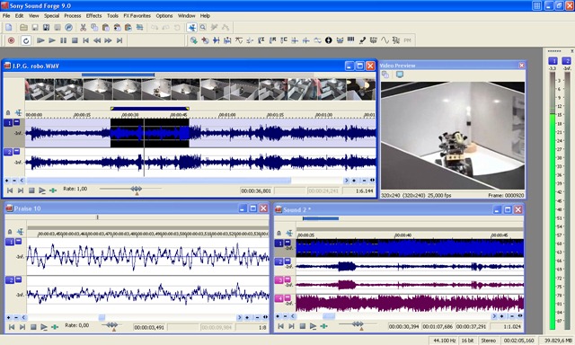
Task: Rewind using the main transport bar
Action: (97, 40)
